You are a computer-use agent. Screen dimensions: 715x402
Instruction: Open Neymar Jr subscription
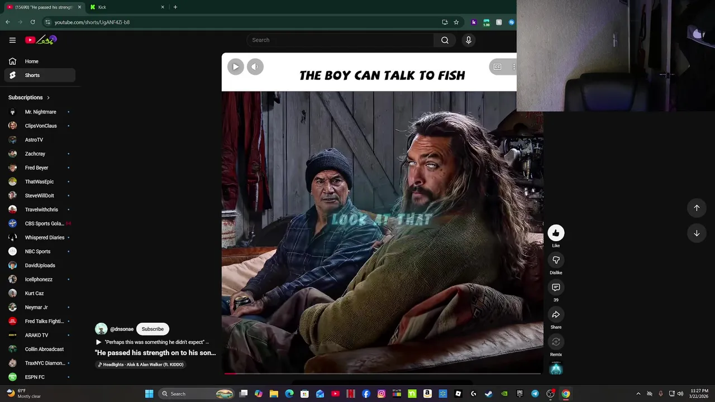coord(40,307)
